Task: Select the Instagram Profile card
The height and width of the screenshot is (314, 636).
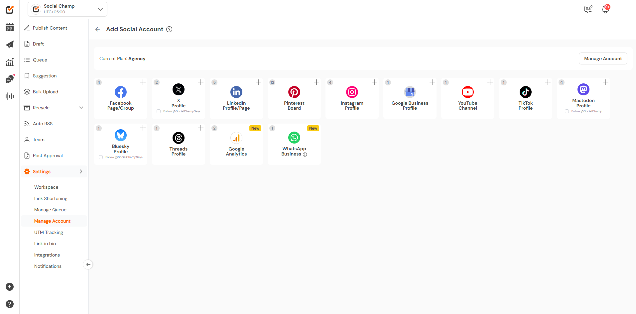Action: tap(352, 98)
